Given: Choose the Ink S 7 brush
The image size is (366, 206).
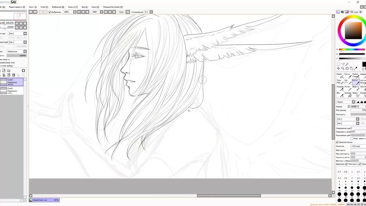Looking at the screenshot, I should coord(348,82).
